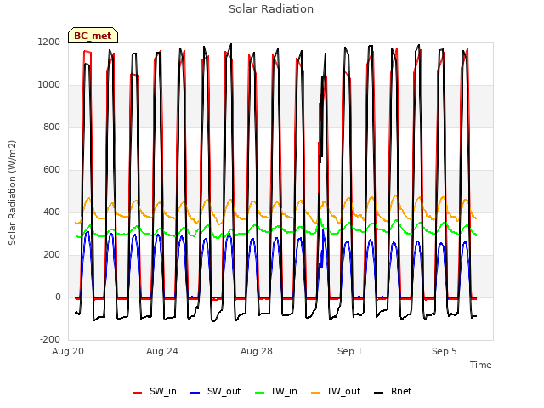Click the BC_met annotation label

[93, 36]
